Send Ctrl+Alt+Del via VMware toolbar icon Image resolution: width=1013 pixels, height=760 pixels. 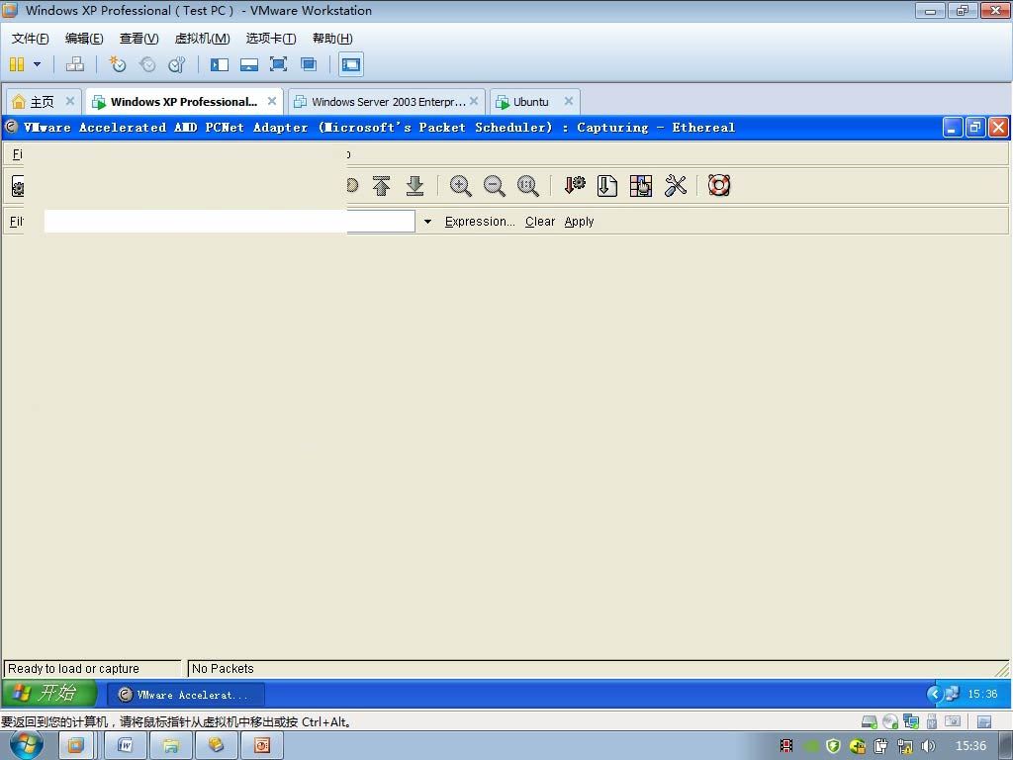tap(75, 64)
